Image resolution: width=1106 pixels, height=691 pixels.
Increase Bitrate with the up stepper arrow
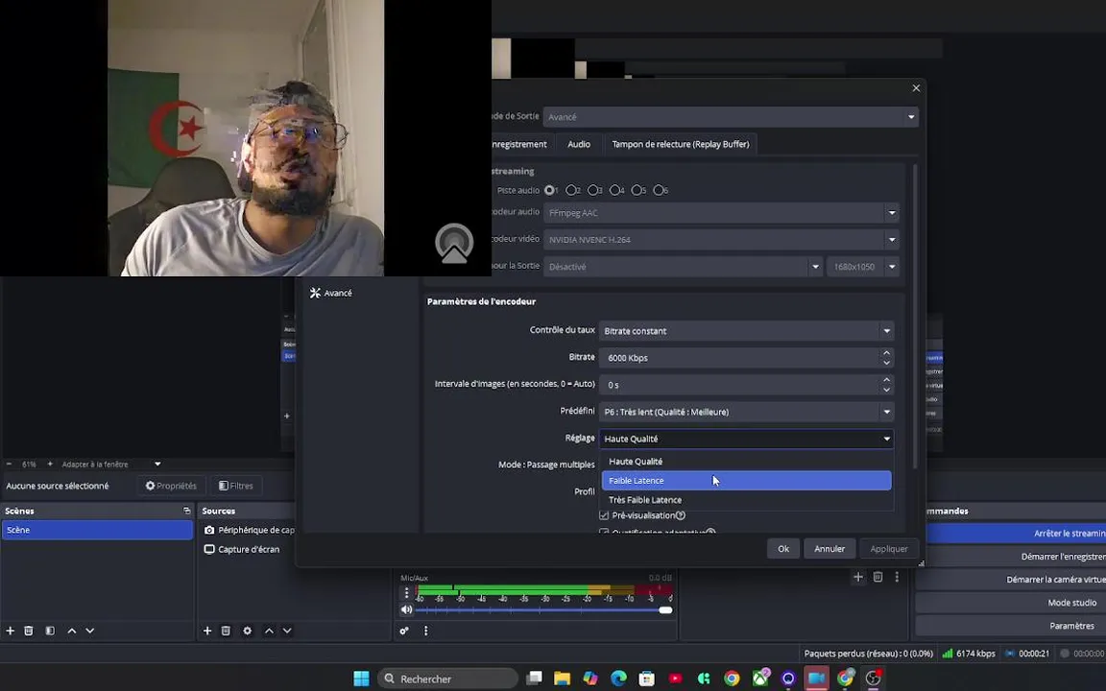click(887, 353)
